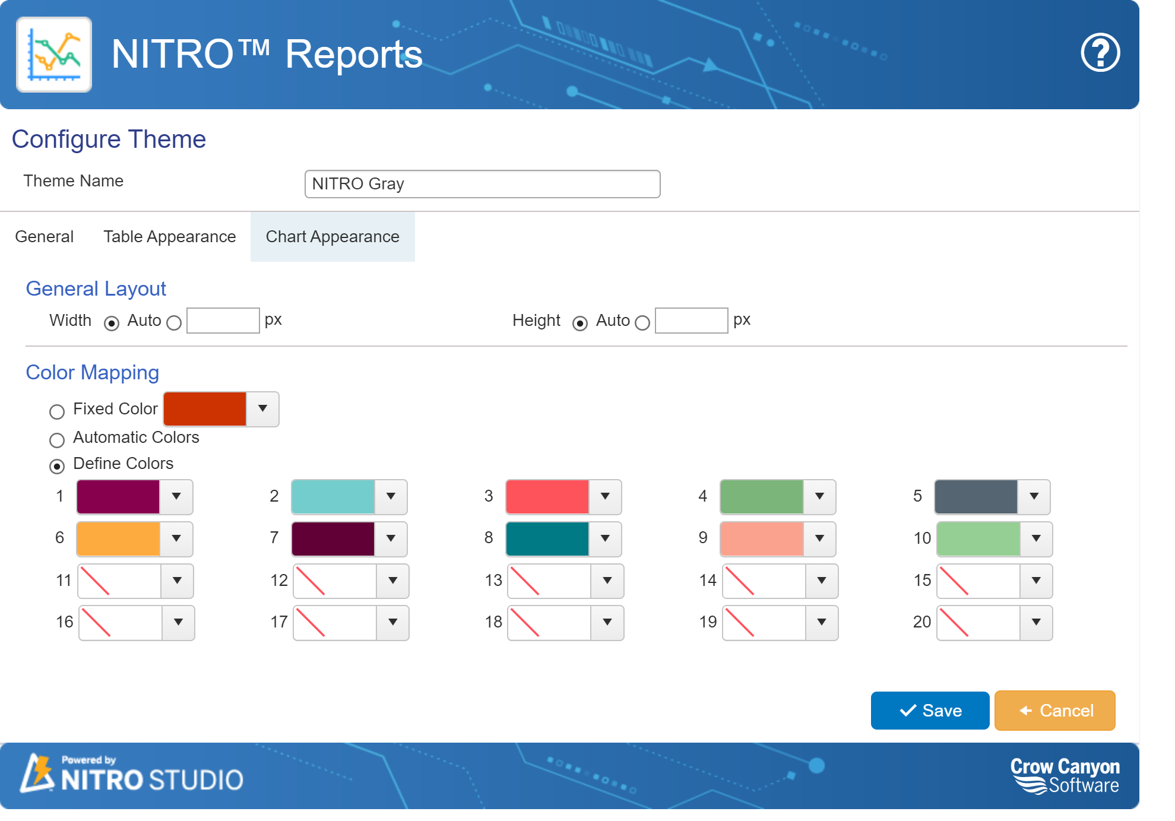This screenshot has width=1175, height=821.
Task: Click color 4 green swatch
Action: click(x=762, y=497)
